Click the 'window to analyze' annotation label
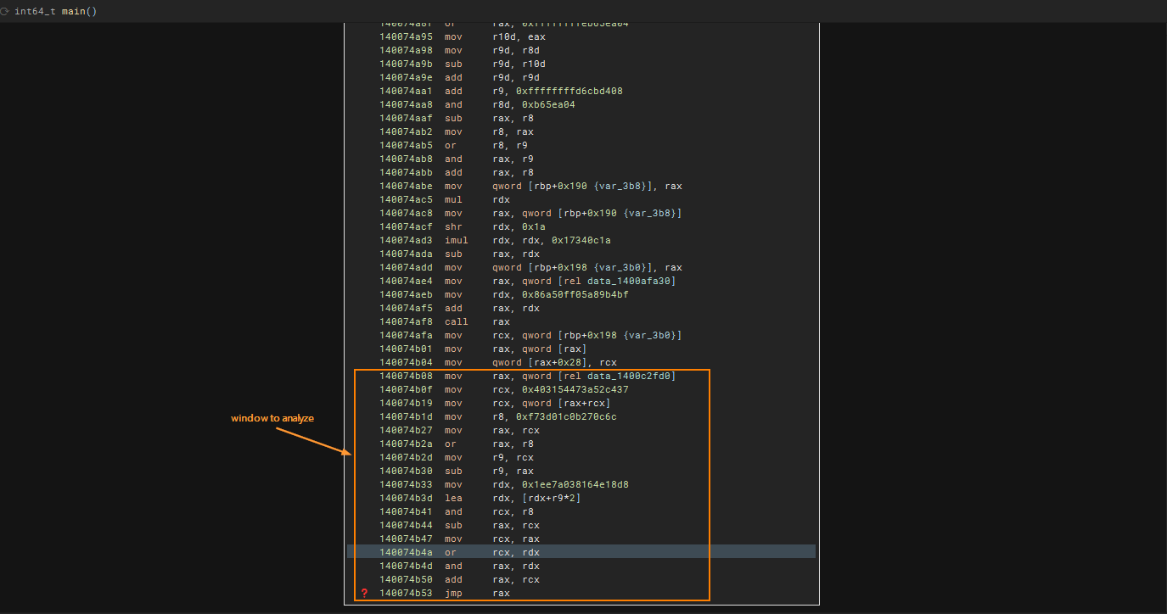This screenshot has width=1167, height=614. [272, 419]
